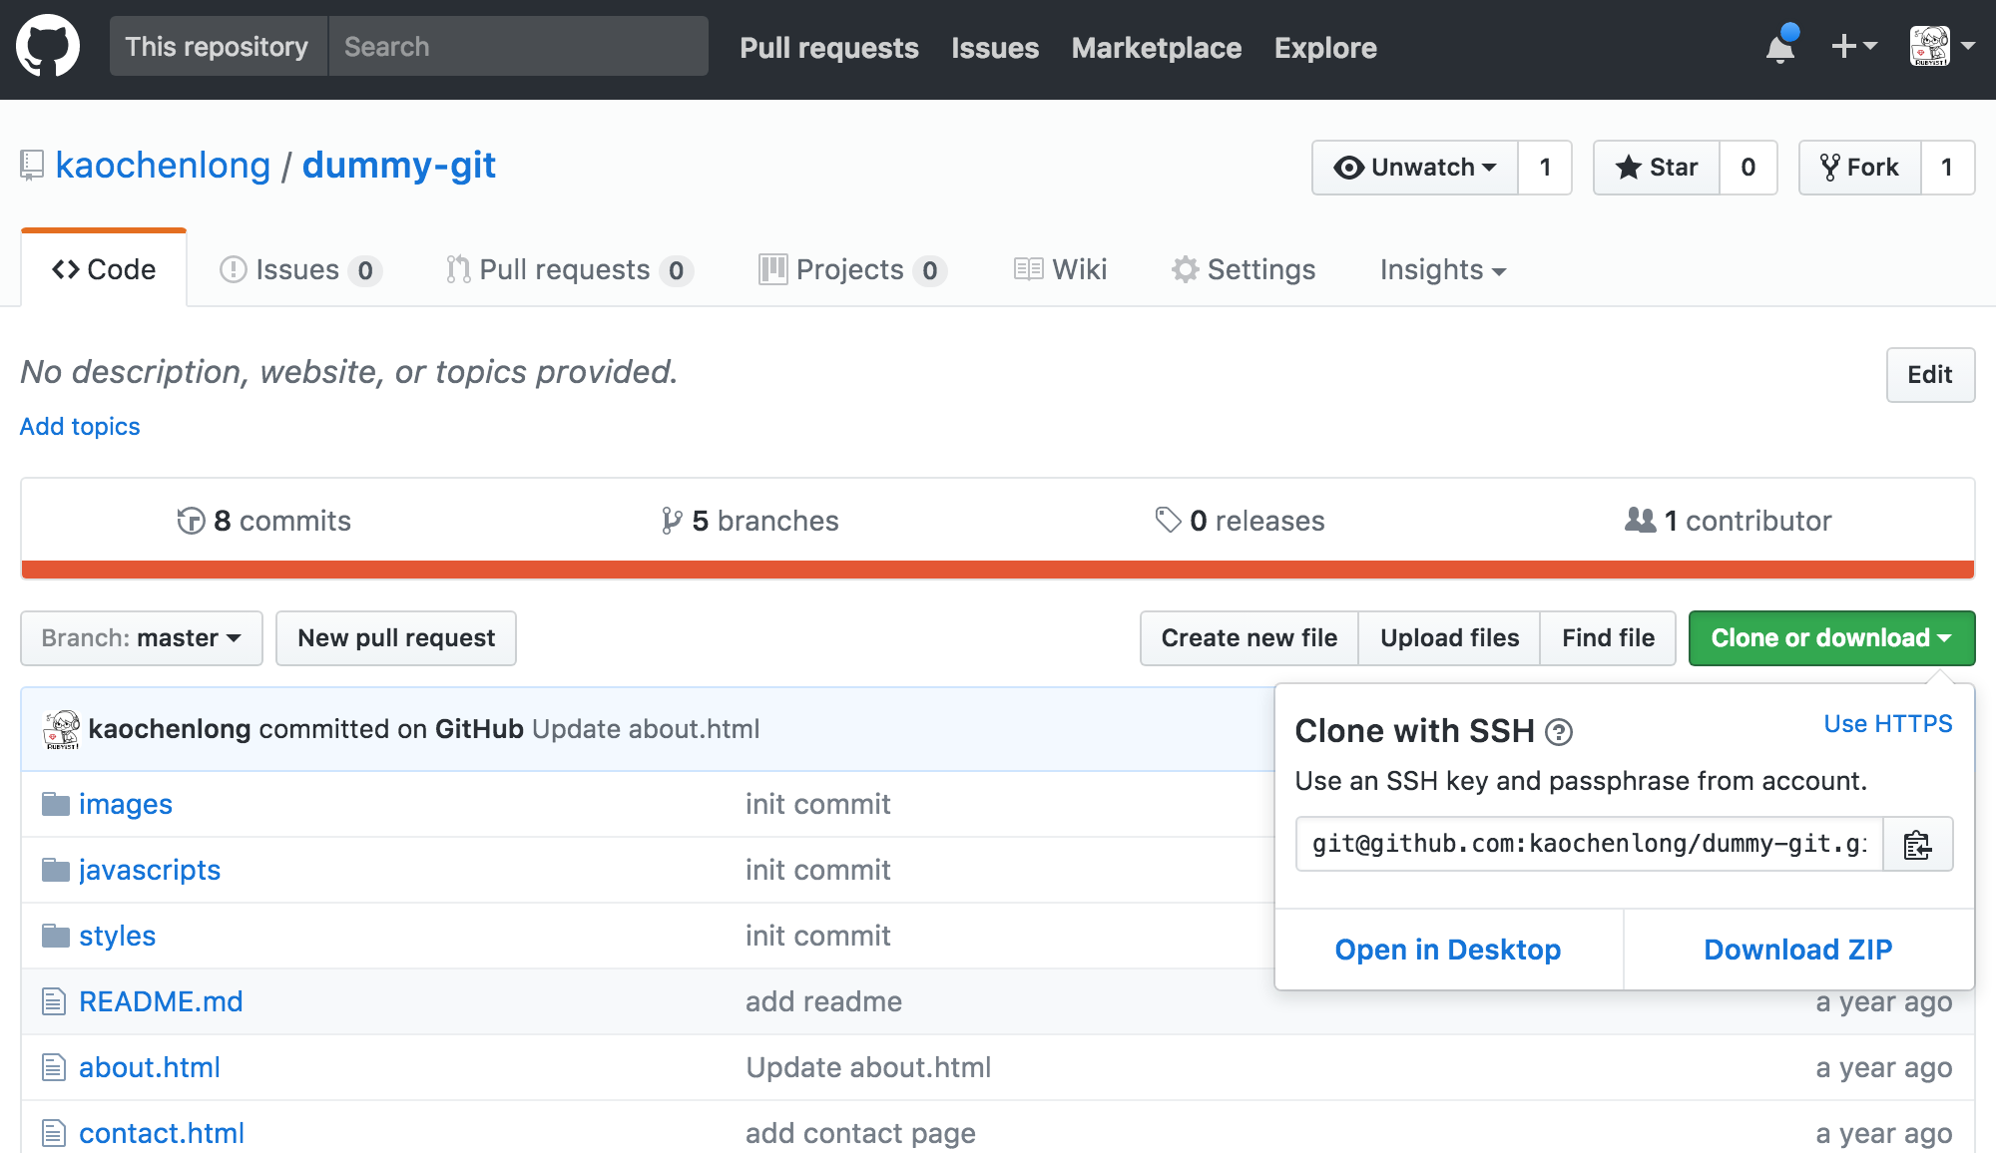The height and width of the screenshot is (1153, 1996).
Task: Click the SSH help question mark icon
Action: [1559, 732]
